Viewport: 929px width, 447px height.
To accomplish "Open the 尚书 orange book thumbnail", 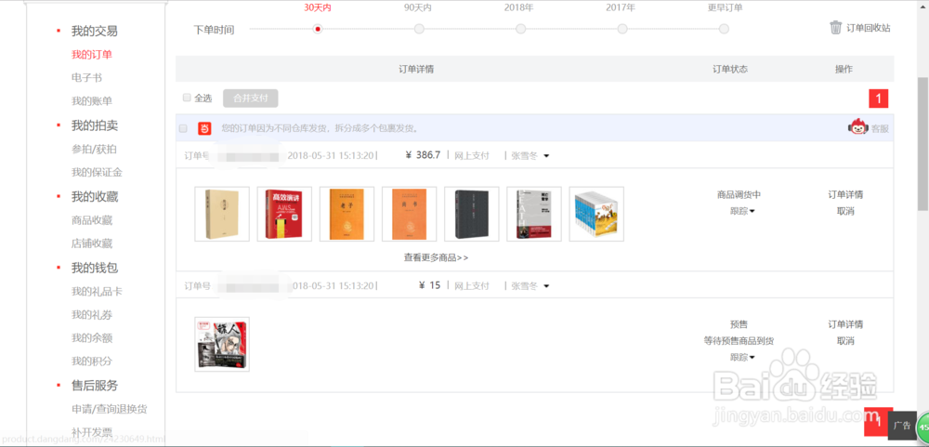I will [x=410, y=214].
